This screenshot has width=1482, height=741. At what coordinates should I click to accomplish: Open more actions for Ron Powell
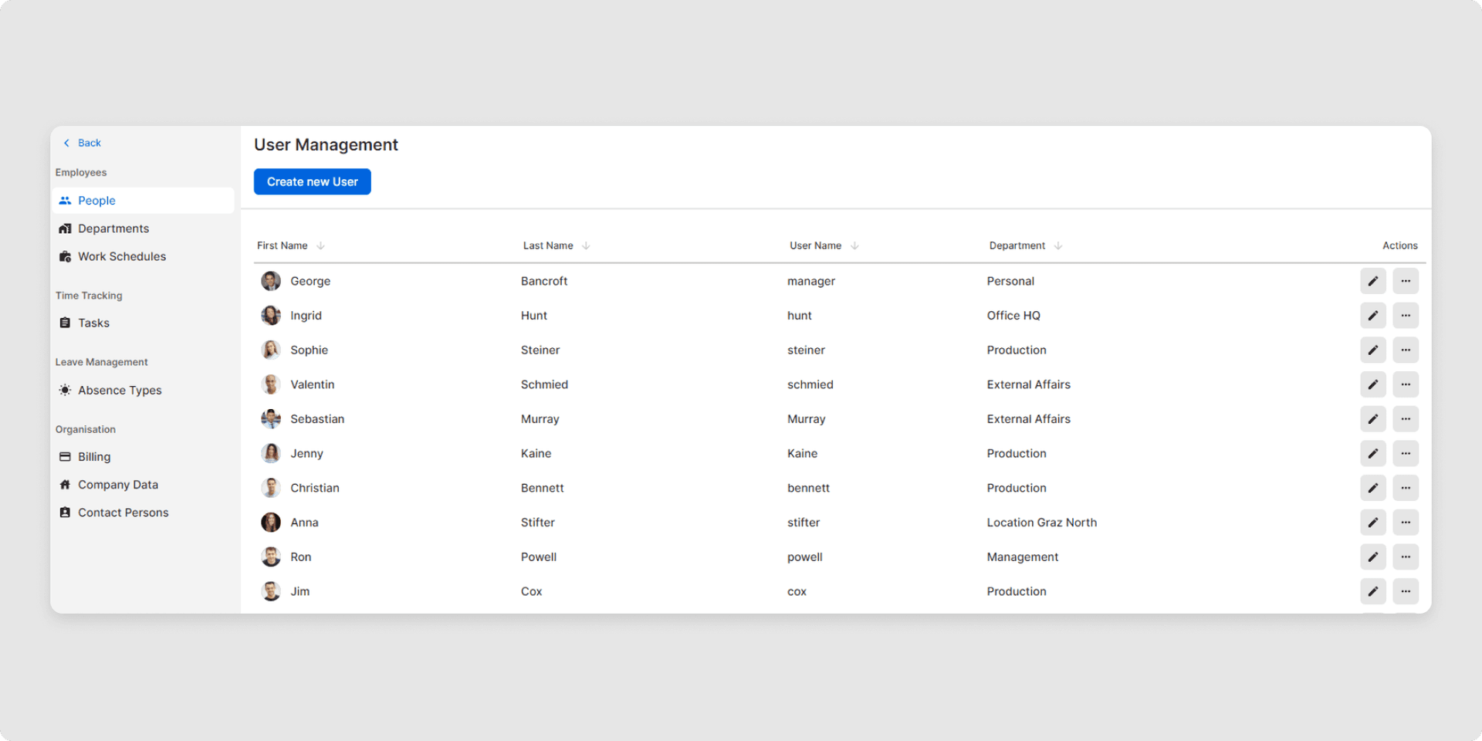point(1405,557)
